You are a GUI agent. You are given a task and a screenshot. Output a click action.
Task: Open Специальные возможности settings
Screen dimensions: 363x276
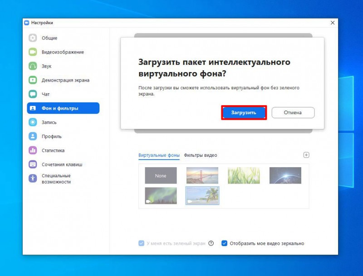(x=63, y=179)
